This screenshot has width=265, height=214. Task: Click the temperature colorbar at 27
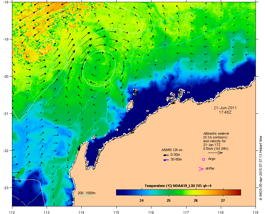[x=223, y=192]
